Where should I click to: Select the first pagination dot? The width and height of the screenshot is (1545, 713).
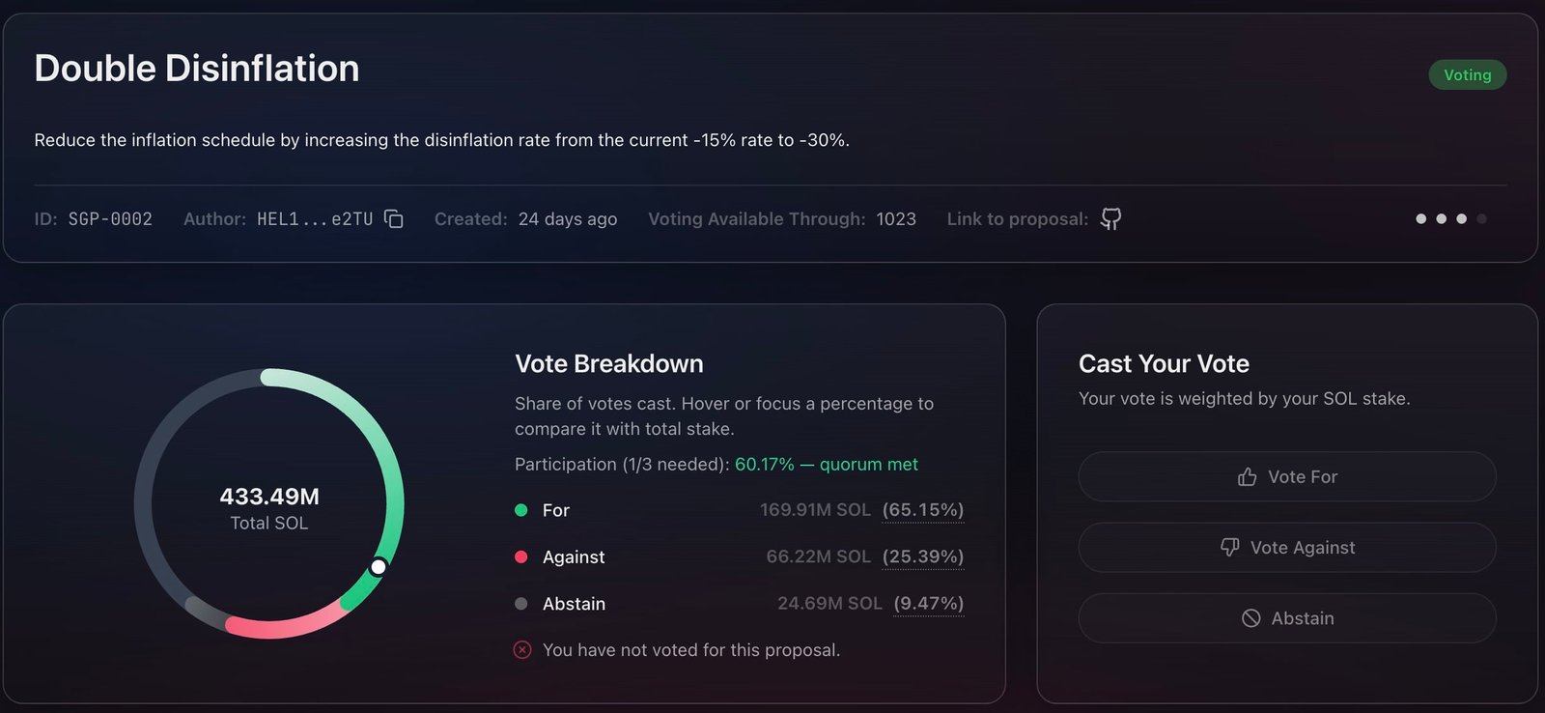point(1420,219)
